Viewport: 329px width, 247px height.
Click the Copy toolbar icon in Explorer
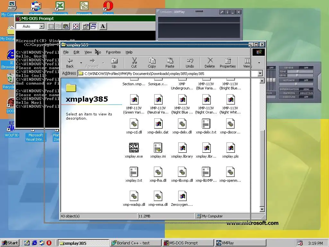click(152, 63)
